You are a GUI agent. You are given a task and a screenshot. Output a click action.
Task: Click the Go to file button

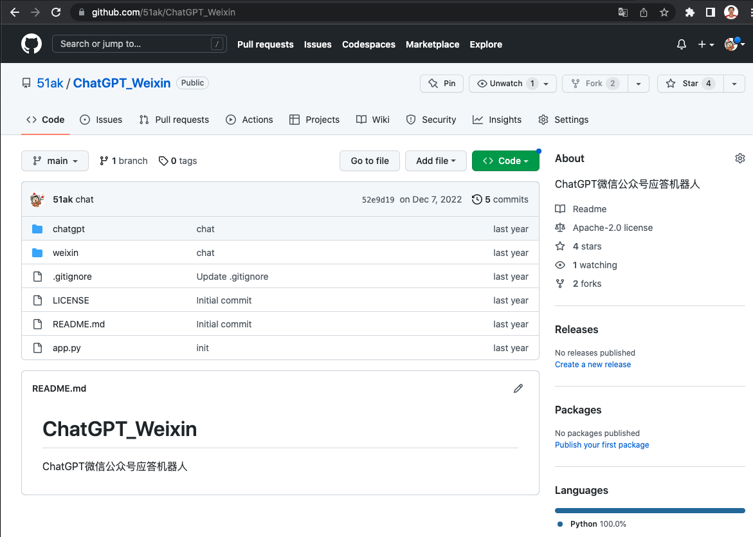[369, 161]
